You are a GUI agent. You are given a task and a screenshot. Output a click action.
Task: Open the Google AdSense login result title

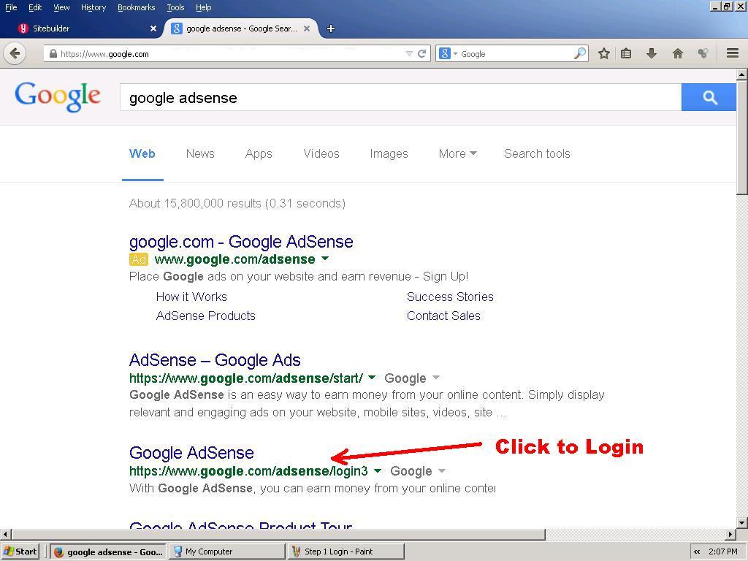coord(191,452)
